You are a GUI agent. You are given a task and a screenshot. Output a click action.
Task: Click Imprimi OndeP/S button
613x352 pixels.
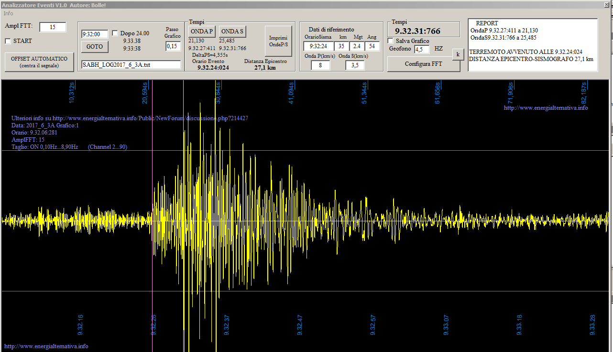pyautogui.click(x=278, y=41)
